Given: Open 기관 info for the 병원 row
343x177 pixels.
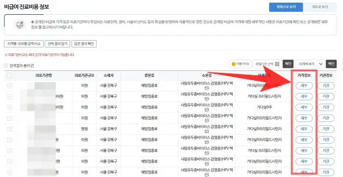Looking at the screenshot, I should click(326, 129).
